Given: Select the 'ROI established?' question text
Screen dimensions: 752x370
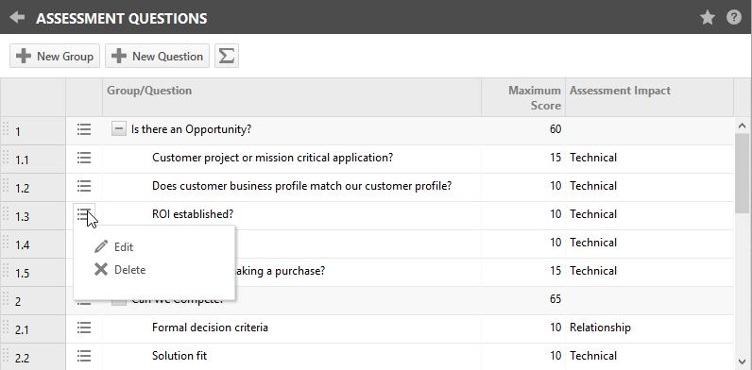Looking at the screenshot, I should coord(193,214).
